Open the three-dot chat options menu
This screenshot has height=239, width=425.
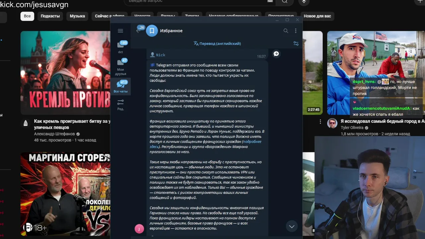[x=296, y=31]
